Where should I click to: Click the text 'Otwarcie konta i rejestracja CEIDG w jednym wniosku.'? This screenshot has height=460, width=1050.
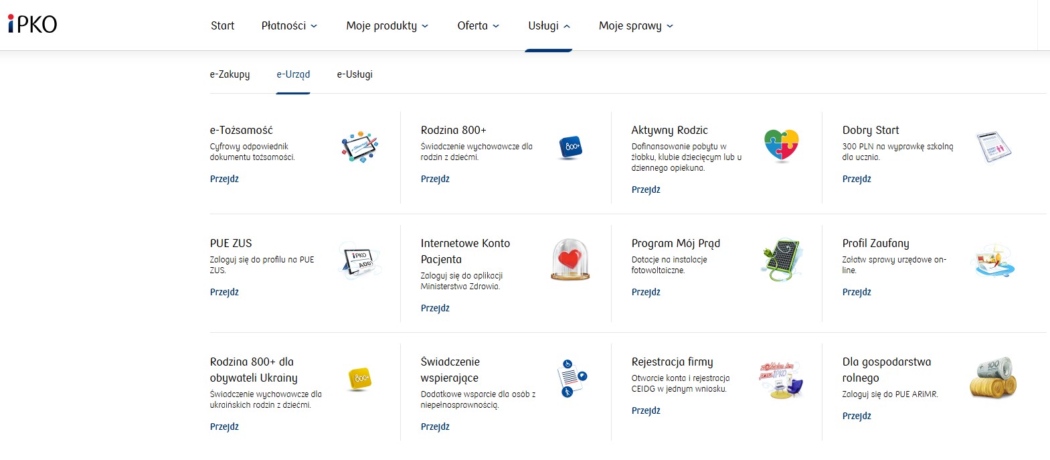pyautogui.click(x=681, y=384)
